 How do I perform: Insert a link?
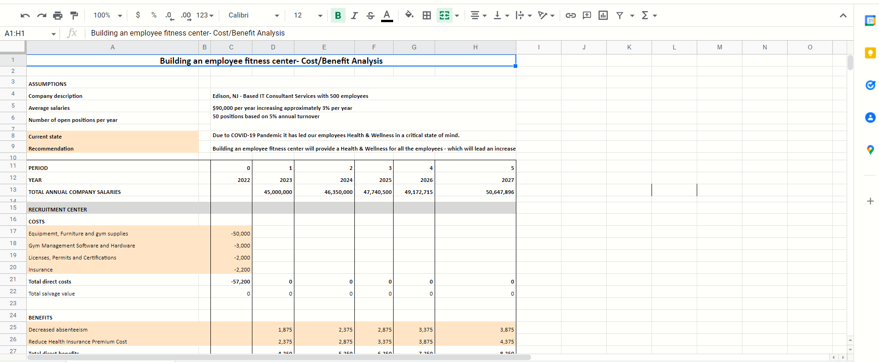571,15
